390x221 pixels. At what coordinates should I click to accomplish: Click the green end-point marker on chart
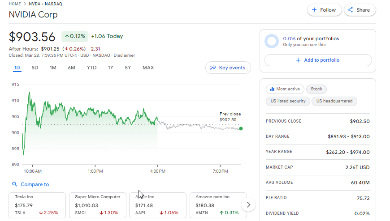click(x=241, y=128)
